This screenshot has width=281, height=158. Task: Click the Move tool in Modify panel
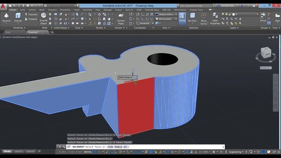[x=99, y=14]
